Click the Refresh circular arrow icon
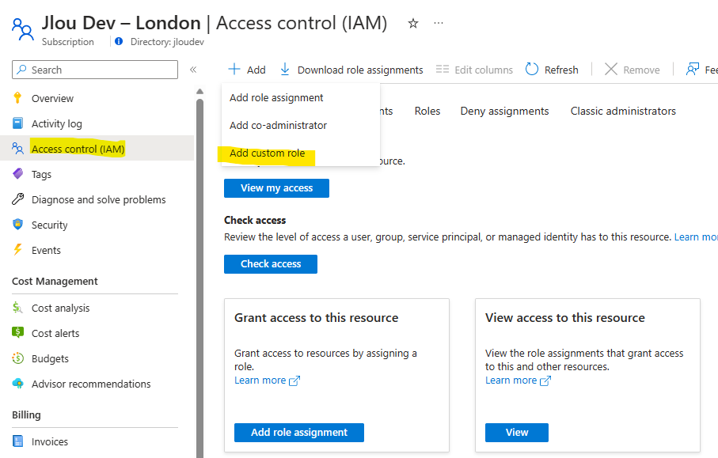 pyautogui.click(x=532, y=69)
